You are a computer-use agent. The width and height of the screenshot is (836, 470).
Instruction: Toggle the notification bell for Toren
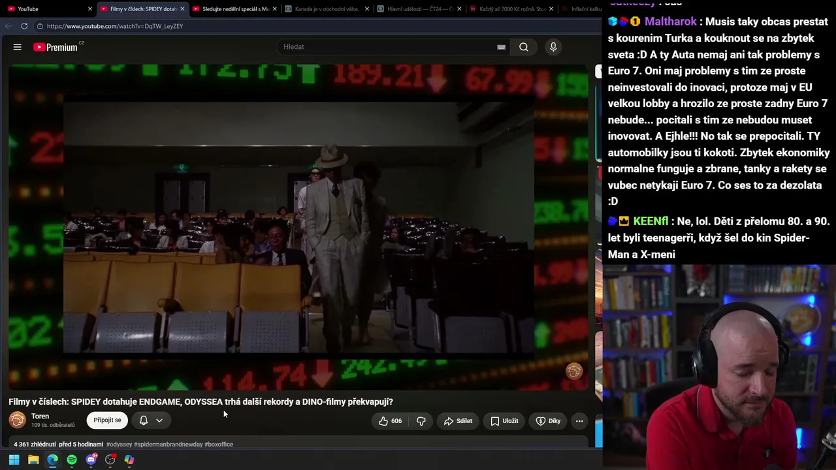(144, 420)
